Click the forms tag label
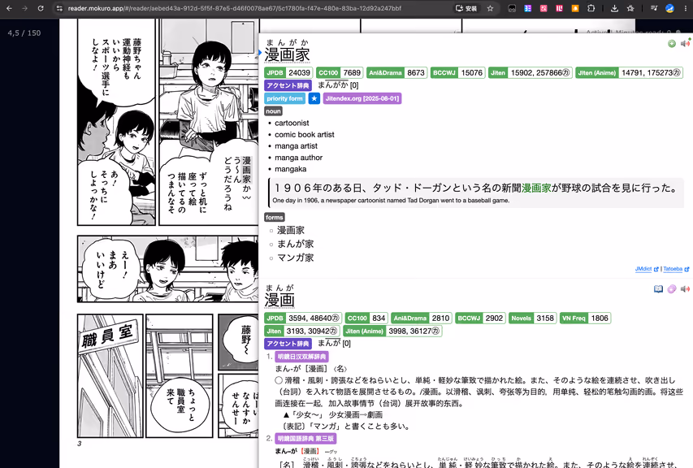This screenshot has height=468, width=693. [x=274, y=218]
